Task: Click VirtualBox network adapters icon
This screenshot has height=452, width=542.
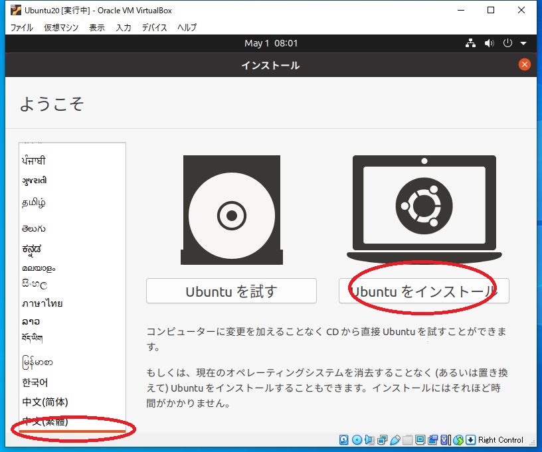Action: pos(383,439)
